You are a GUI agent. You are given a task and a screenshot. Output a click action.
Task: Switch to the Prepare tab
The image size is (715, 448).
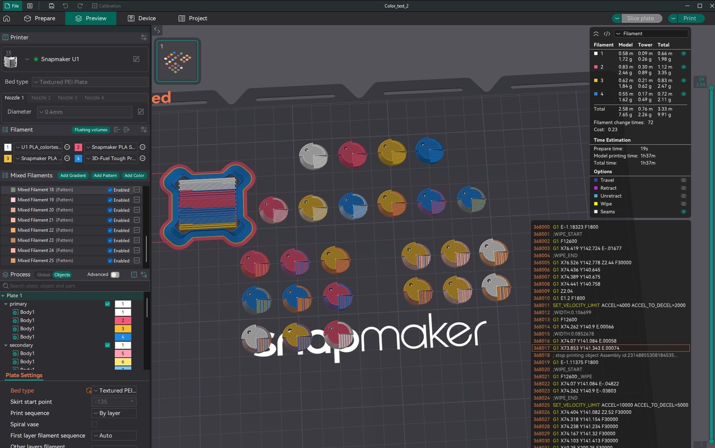tap(40, 18)
